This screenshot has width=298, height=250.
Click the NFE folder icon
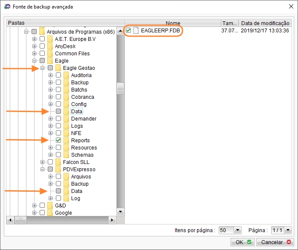coord(66,133)
